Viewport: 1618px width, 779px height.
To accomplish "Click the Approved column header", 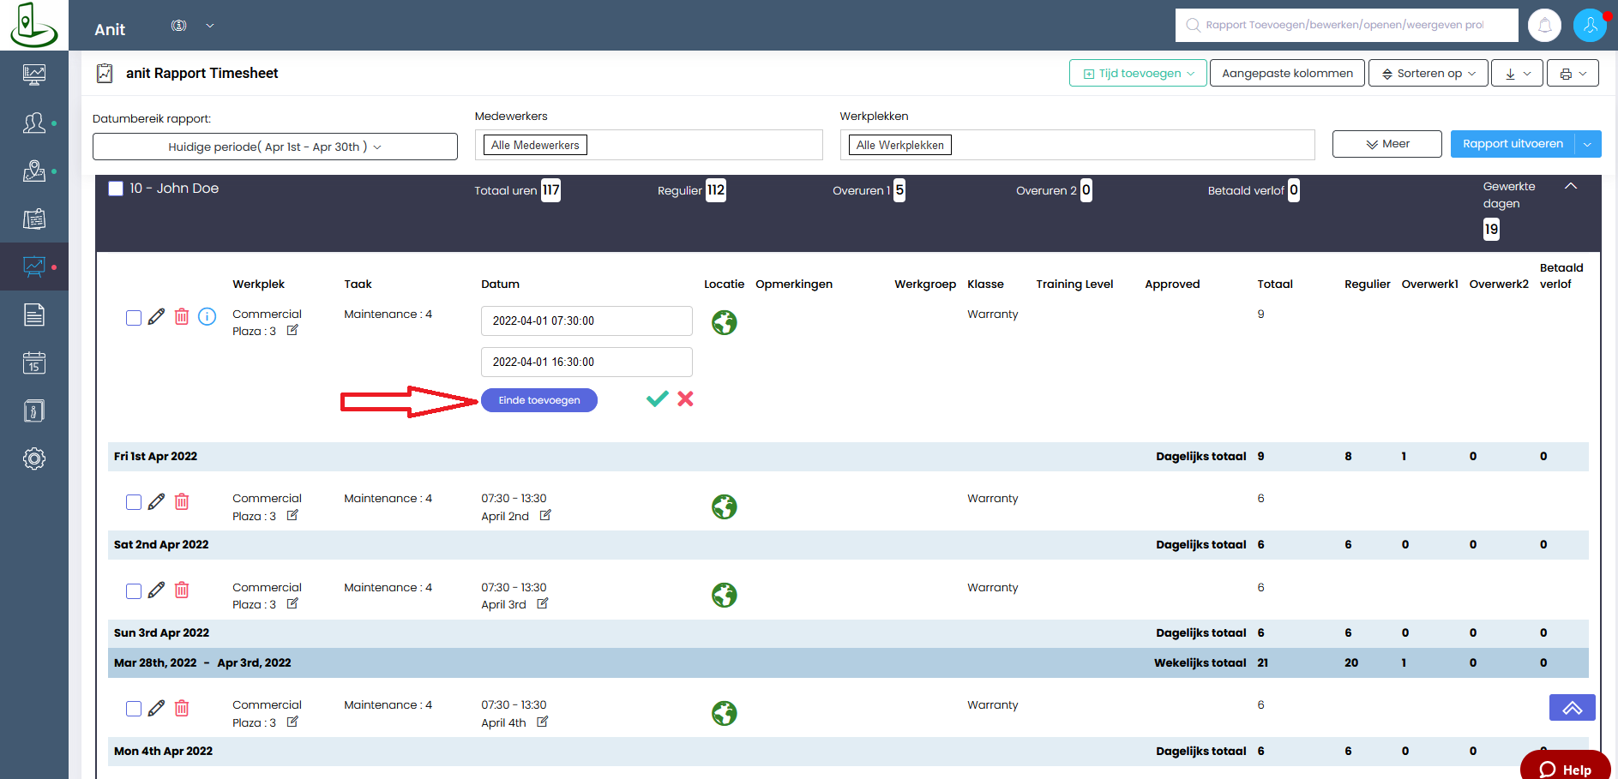I will [1172, 285].
